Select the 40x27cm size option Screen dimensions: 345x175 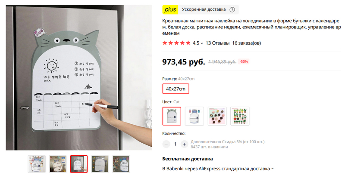coord(176,89)
